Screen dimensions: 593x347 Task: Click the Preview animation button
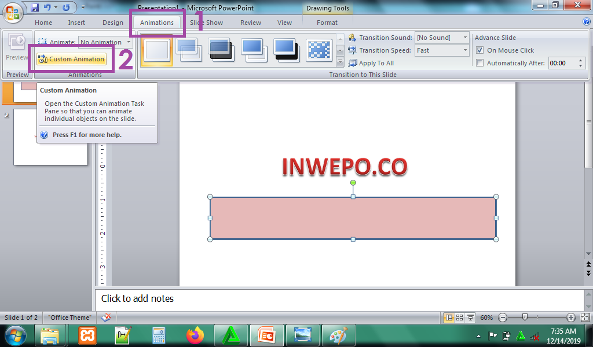point(17,47)
